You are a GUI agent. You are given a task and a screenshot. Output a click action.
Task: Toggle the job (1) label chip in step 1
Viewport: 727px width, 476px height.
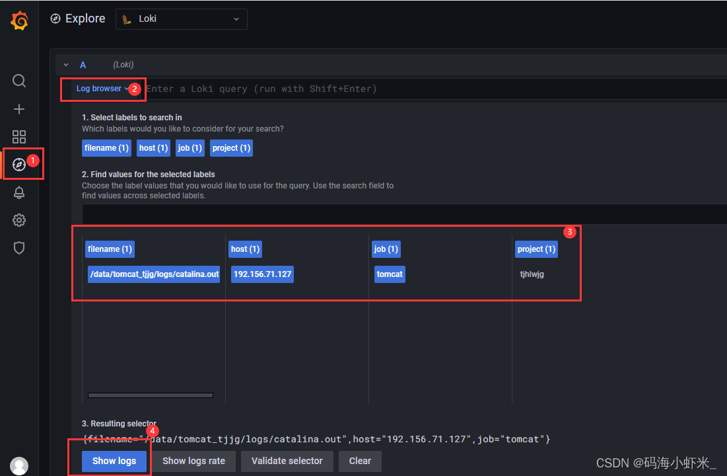click(x=190, y=148)
